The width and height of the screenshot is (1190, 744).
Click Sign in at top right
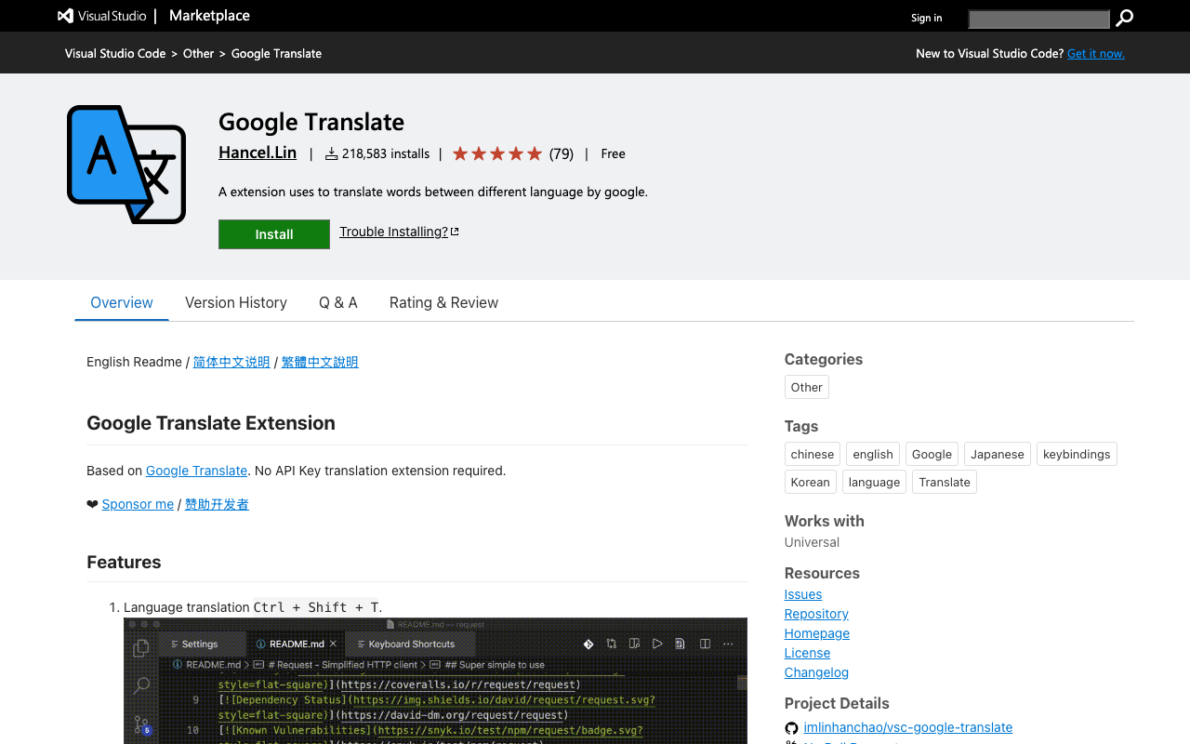pos(926,18)
